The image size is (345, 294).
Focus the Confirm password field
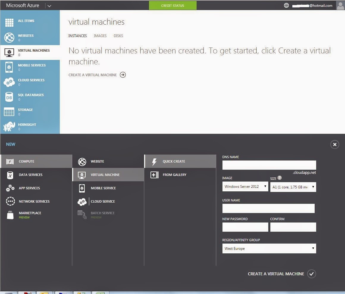[293, 227]
